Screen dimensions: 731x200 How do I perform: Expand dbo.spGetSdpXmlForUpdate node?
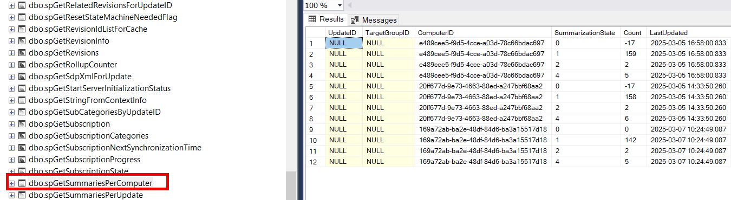pyautogui.click(x=12, y=77)
